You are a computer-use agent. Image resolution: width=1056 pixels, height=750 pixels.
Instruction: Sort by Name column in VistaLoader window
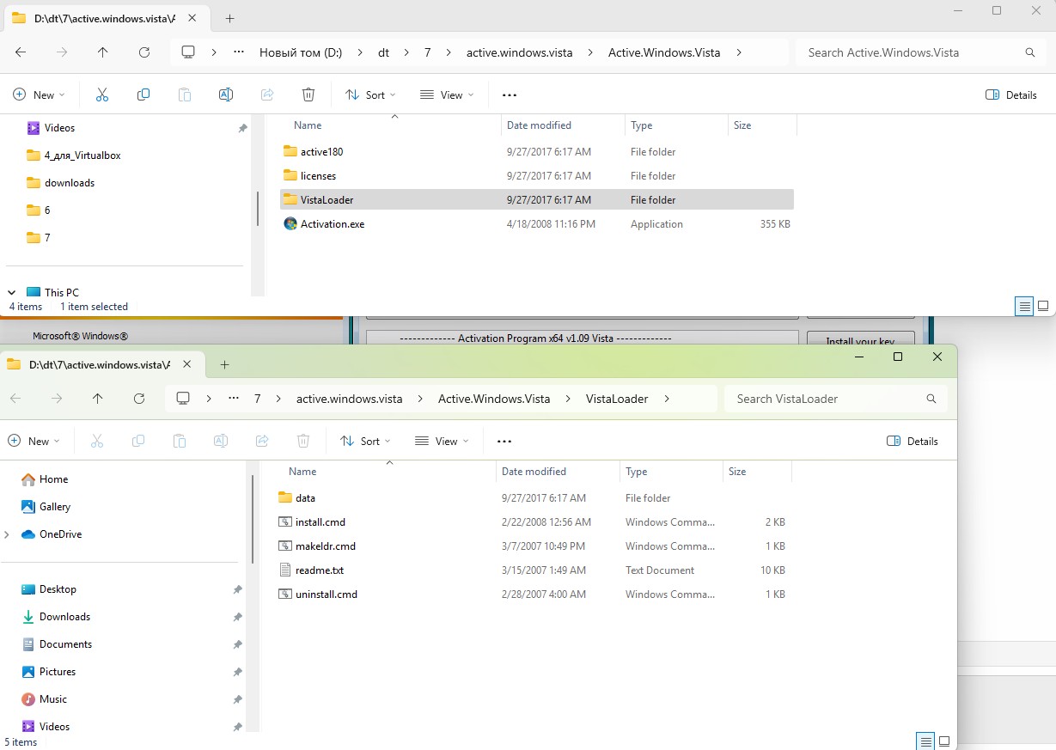302,472
